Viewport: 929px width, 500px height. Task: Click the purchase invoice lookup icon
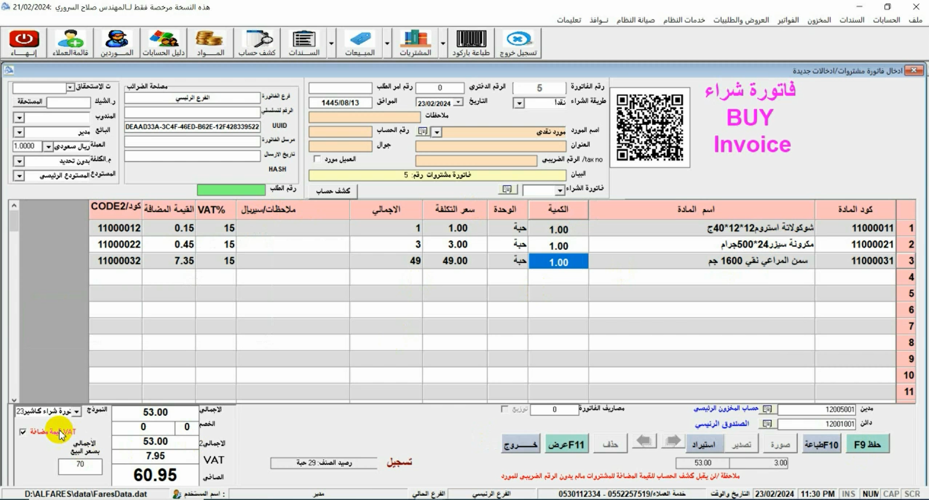(507, 189)
